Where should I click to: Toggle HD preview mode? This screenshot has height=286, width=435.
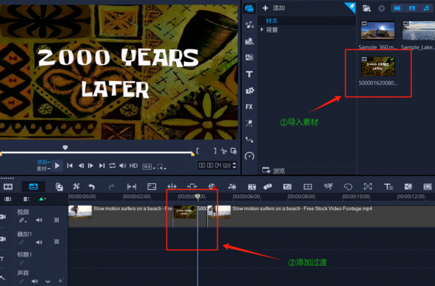click(x=134, y=165)
